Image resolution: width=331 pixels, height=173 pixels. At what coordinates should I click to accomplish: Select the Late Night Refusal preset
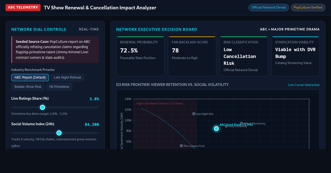pyautogui.click(x=67, y=77)
